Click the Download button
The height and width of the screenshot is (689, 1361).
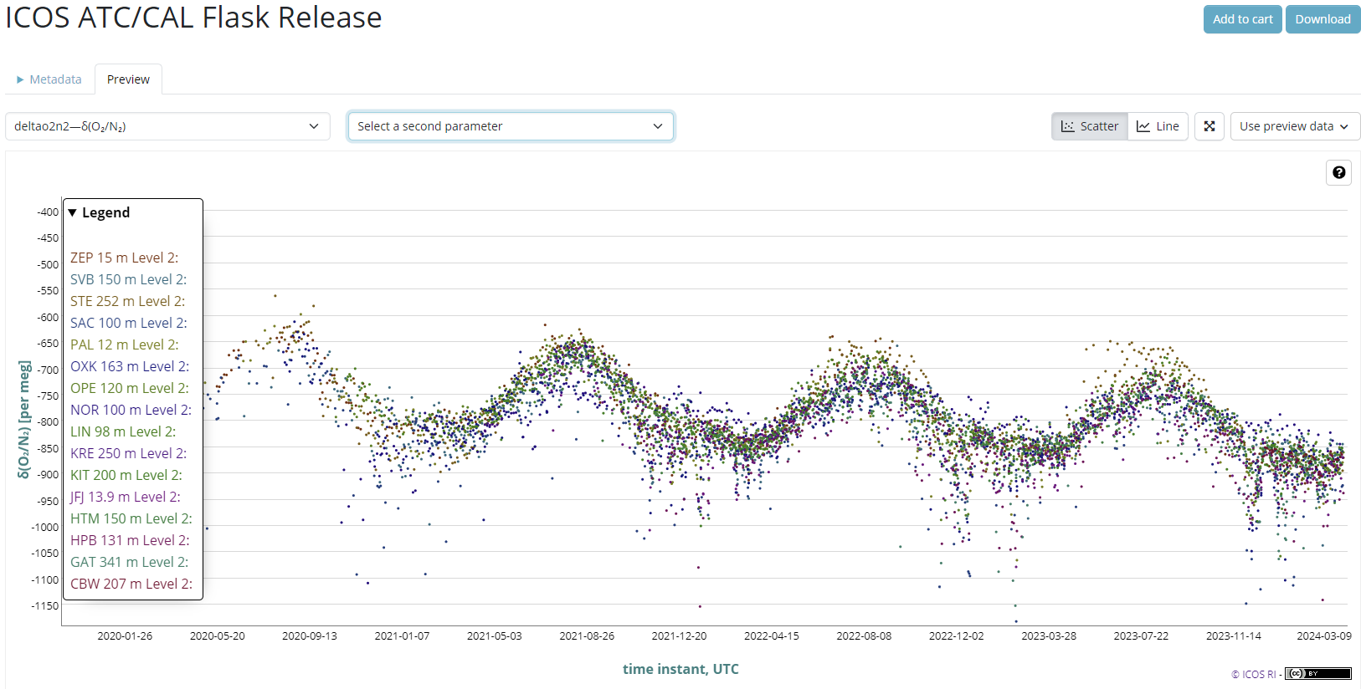tap(1322, 19)
